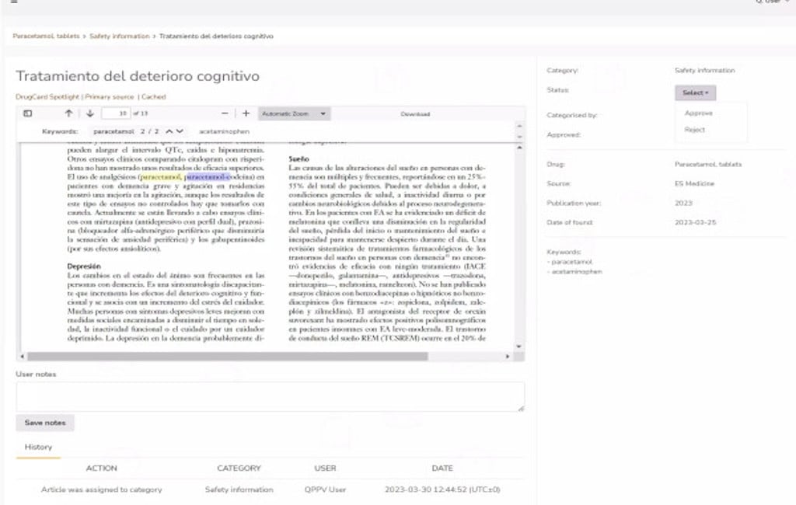The width and height of the screenshot is (796, 505).
Task: Select the acetaminophen keyword
Action: 224,131
